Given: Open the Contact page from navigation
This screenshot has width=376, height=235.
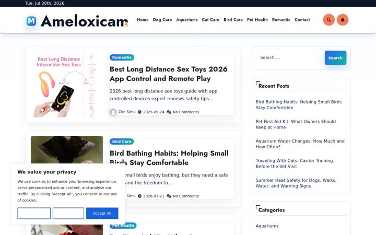Looking at the screenshot, I should tap(302, 20).
